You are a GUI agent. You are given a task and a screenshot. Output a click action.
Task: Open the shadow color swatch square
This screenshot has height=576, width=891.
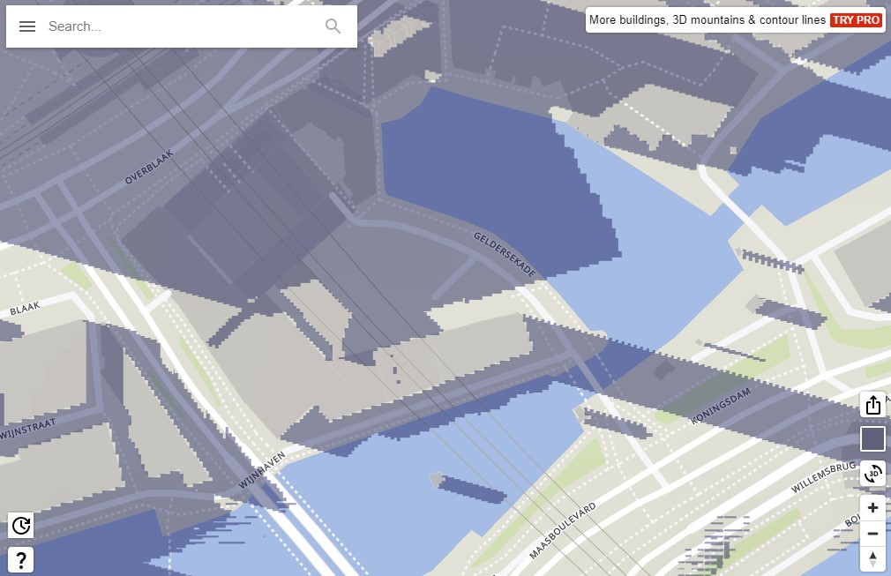point(872,439)
